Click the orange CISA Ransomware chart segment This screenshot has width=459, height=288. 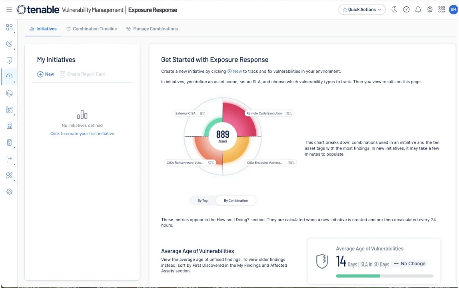point(208,151)
